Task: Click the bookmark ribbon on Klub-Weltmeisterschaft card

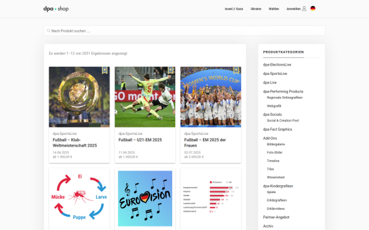Action: click(x=105, y=70)
